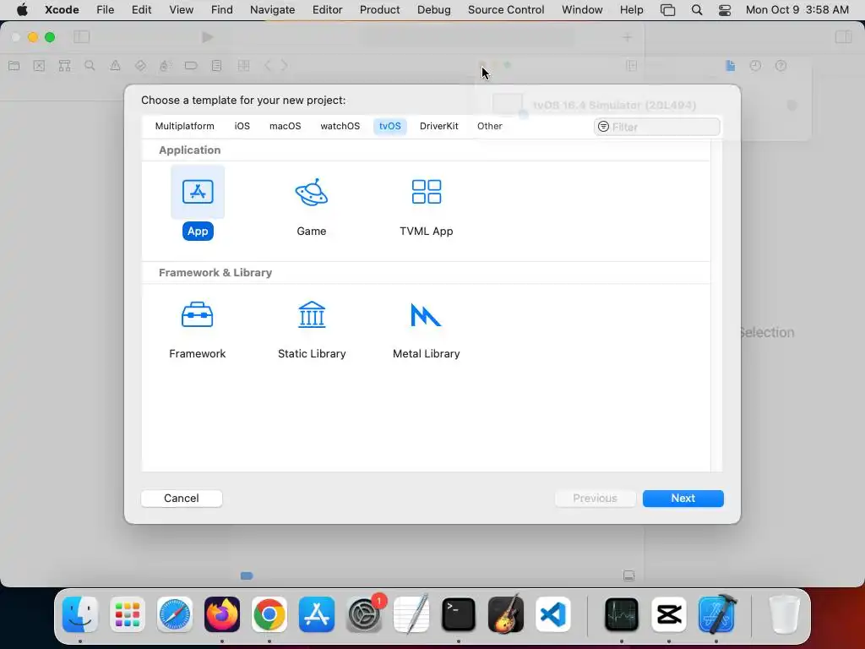Open the Product menu

click(379, 9)
